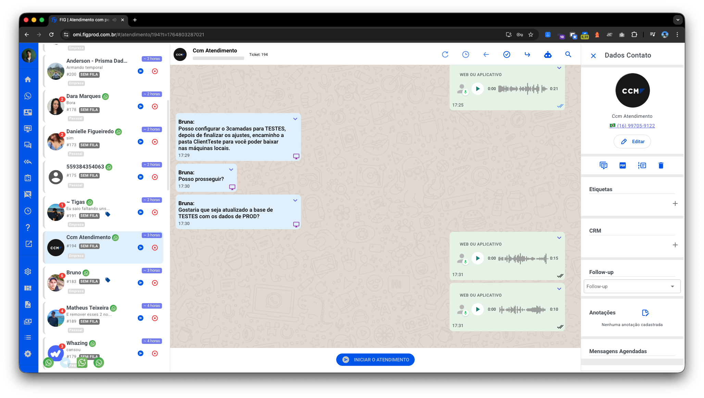Open message search magnifier icon
This screenshot has height=398, width=704.
tap(568, 54)
